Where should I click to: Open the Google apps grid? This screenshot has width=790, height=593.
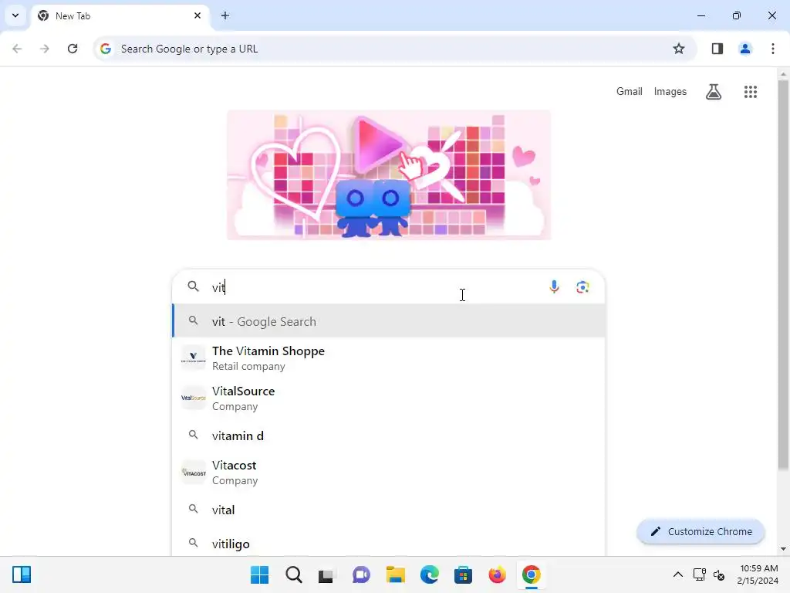(x=751, y=92)
